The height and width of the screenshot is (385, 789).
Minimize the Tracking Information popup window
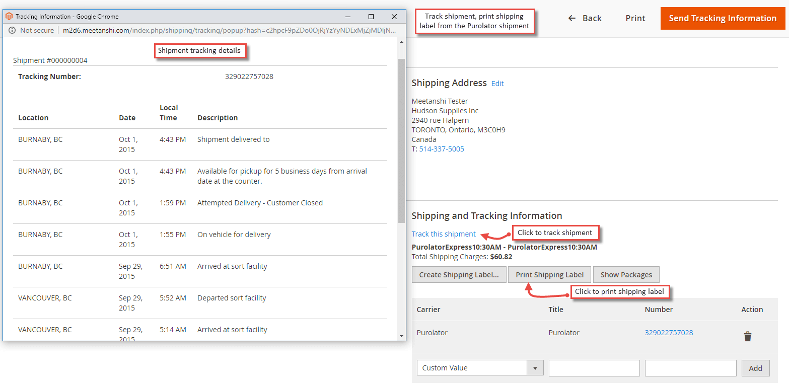pyautogui.click(x=348, y=17)
